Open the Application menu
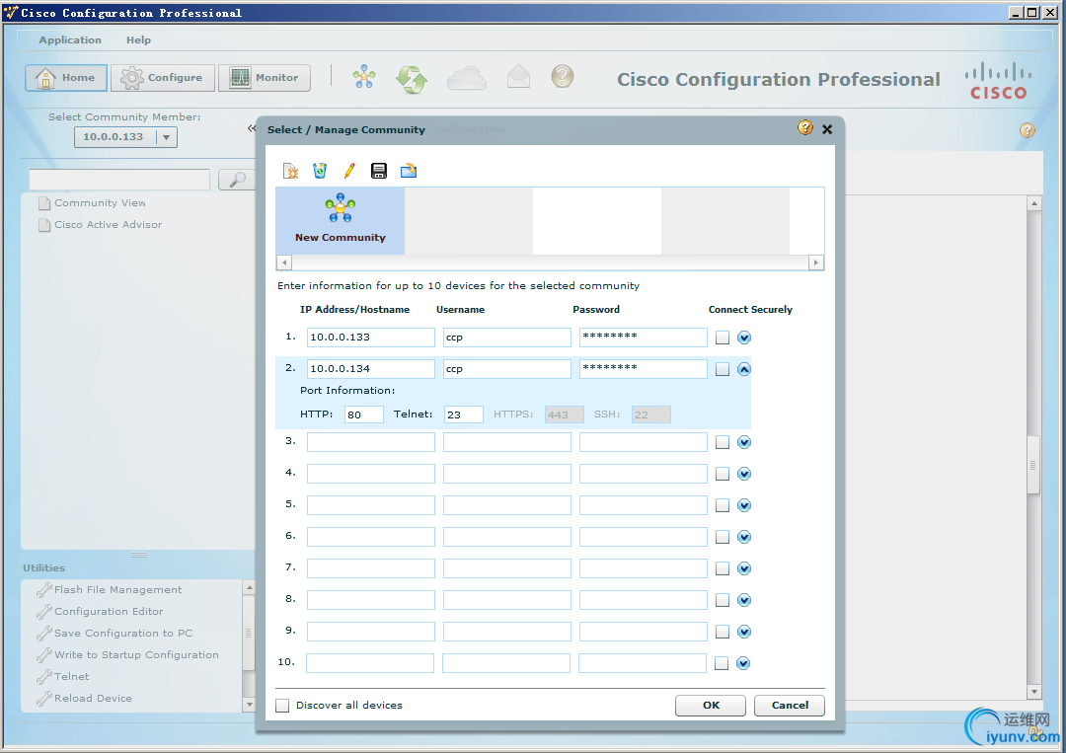The width and height of the screenshot is (1066, 753). point(70,40)
